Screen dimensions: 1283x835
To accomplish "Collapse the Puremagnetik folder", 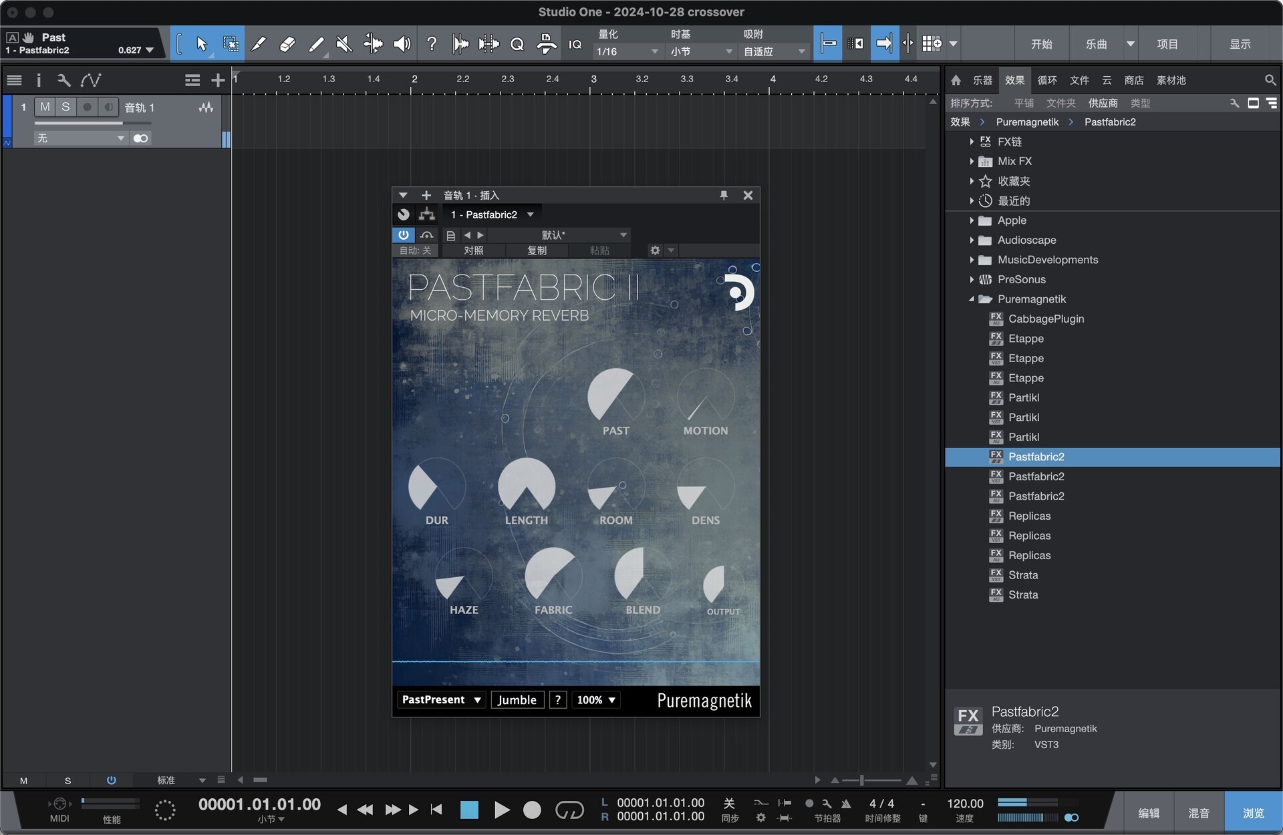I will click(972, 299).
